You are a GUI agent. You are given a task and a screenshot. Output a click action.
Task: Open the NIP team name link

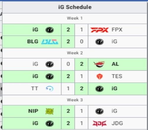click(33, 111)
